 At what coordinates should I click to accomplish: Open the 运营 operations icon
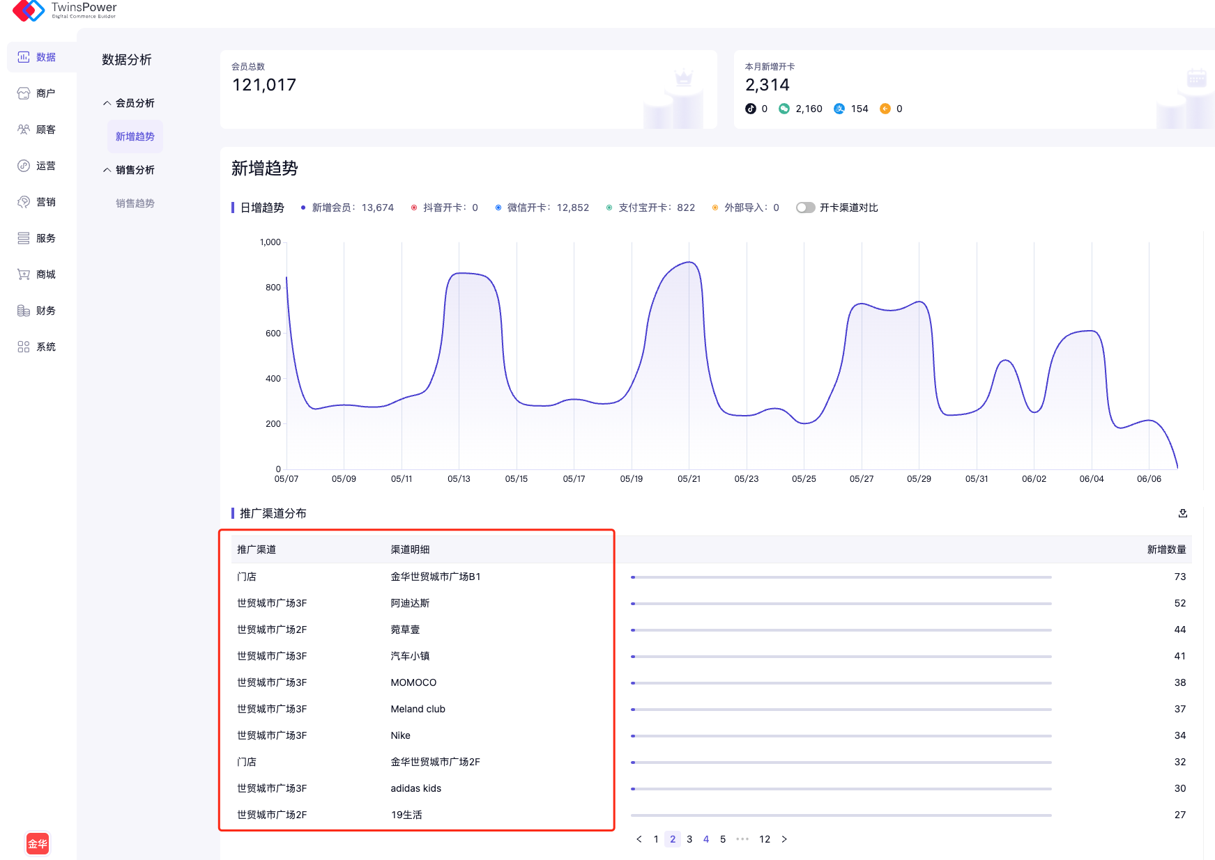pyautogui.click(x=24, y=166)
